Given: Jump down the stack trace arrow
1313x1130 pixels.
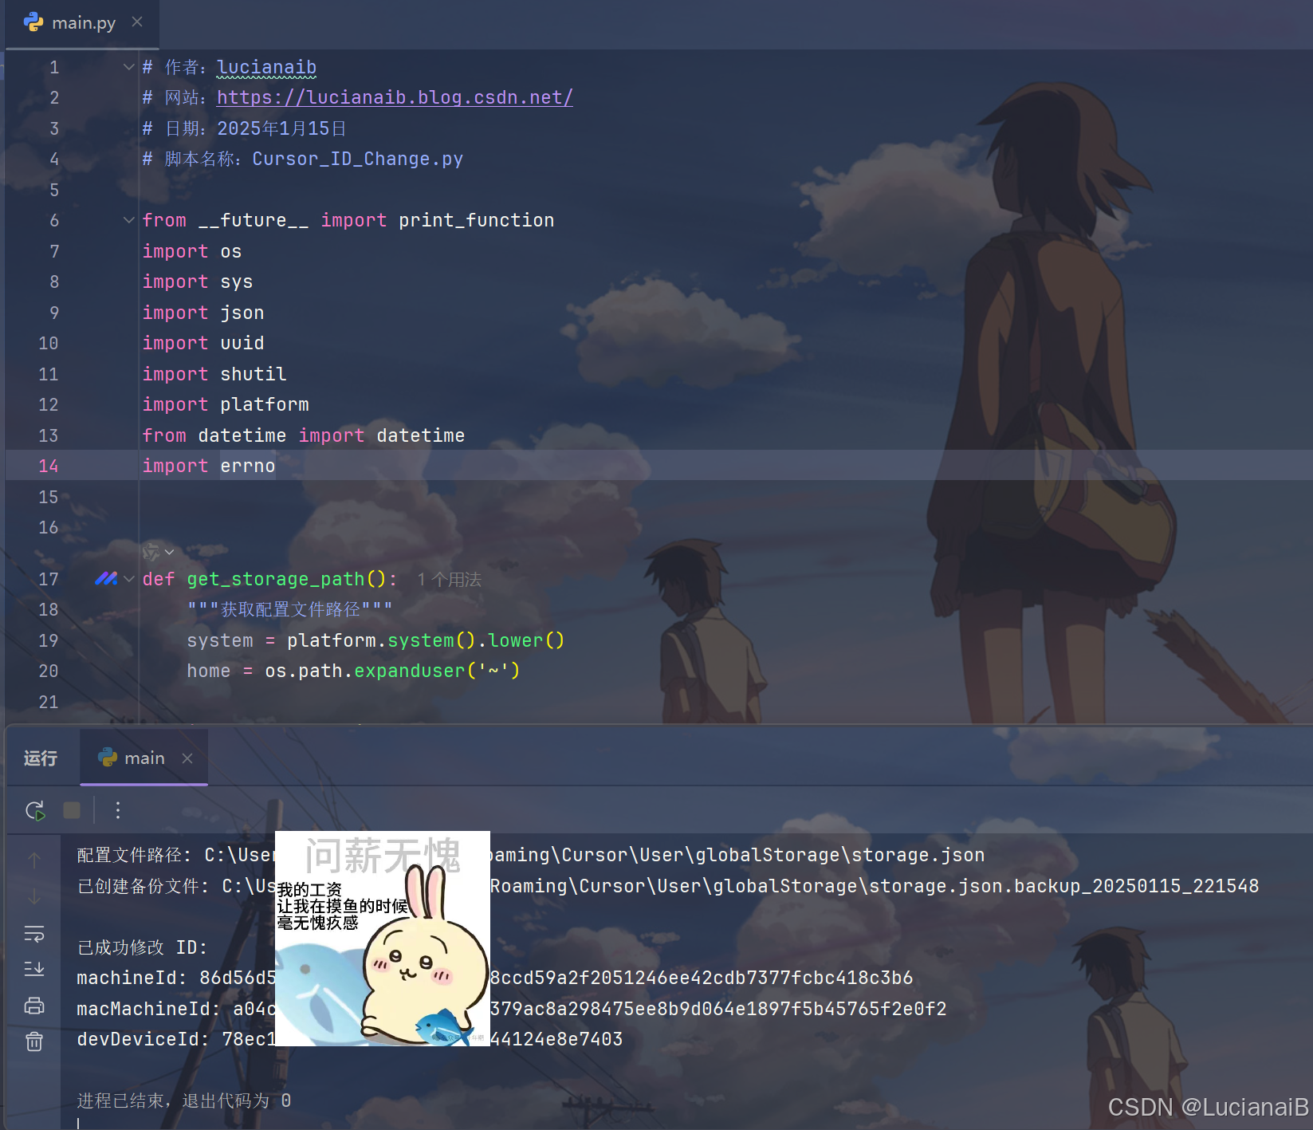Looking at the screenshot, I should coord(34,896).
